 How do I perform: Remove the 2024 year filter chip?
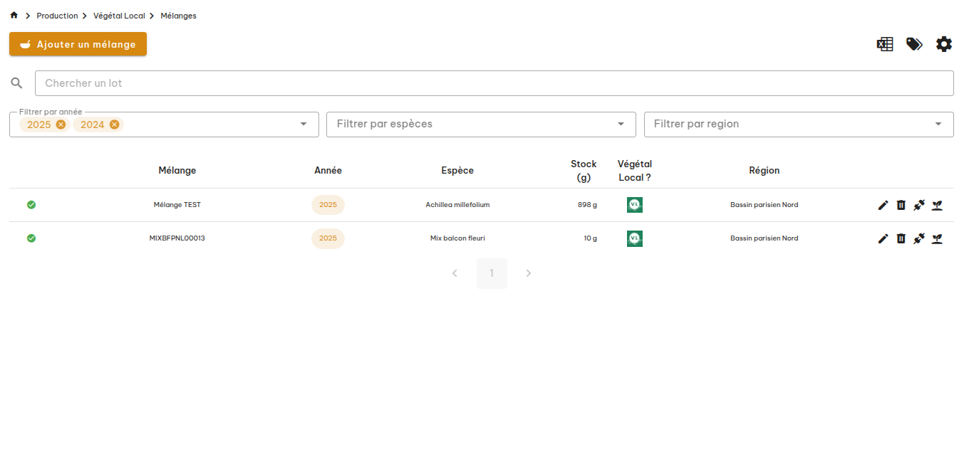[x=114, y=125]
